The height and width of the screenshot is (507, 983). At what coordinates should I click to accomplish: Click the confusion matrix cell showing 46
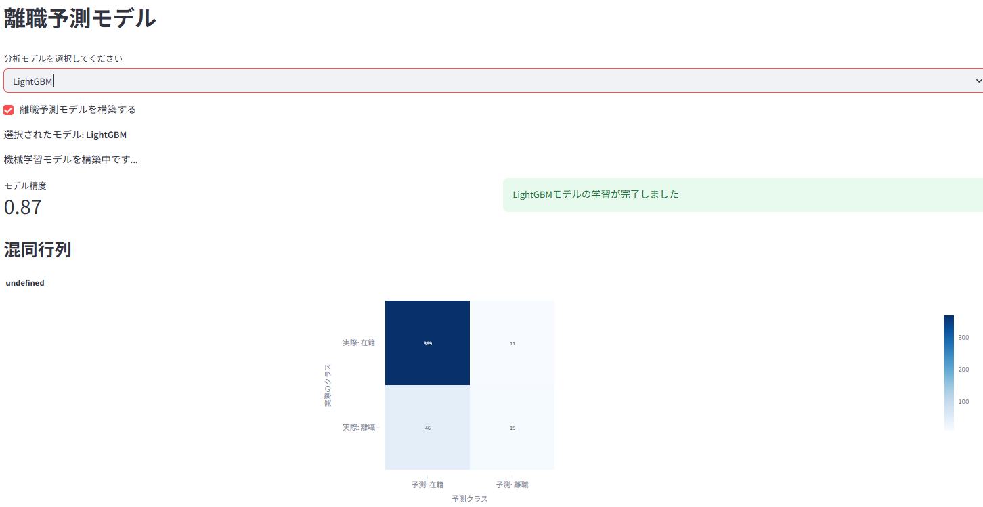pos(427,427)
